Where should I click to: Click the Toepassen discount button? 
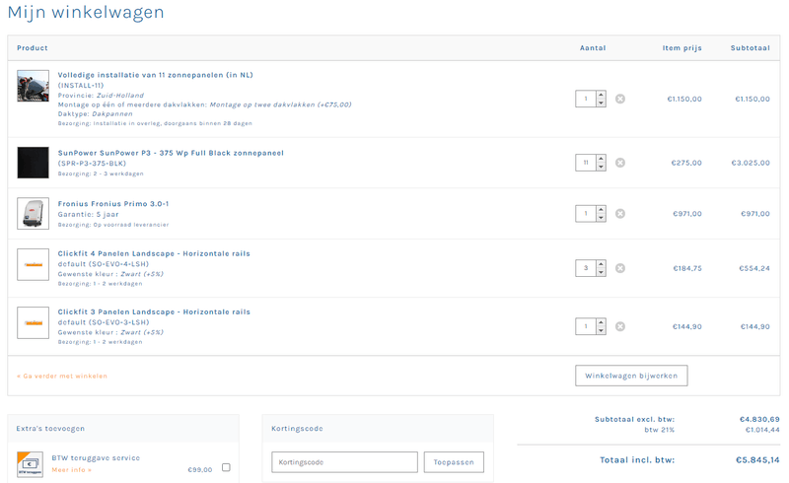[454, 462]
